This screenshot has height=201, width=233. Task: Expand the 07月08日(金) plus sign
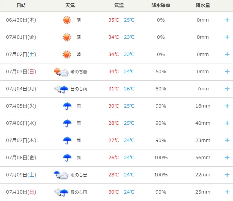tap(227, 157)
